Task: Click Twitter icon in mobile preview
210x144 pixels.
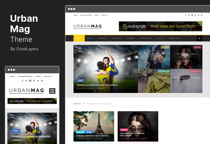Action: click(x=38, y=81)
